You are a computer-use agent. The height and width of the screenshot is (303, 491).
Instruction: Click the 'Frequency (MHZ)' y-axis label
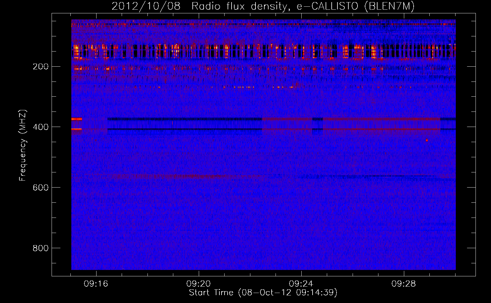[x=23, y=145]
